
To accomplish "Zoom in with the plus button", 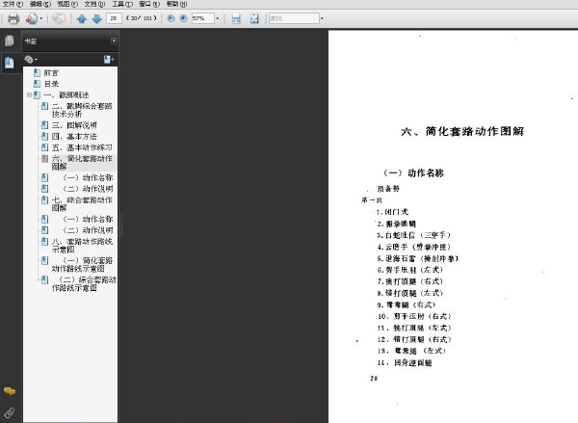I will pos(183,18).
